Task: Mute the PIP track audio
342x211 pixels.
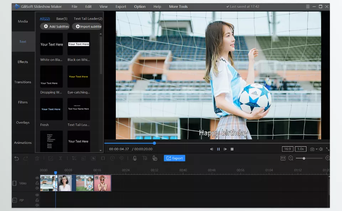Action: pos(37,205)
